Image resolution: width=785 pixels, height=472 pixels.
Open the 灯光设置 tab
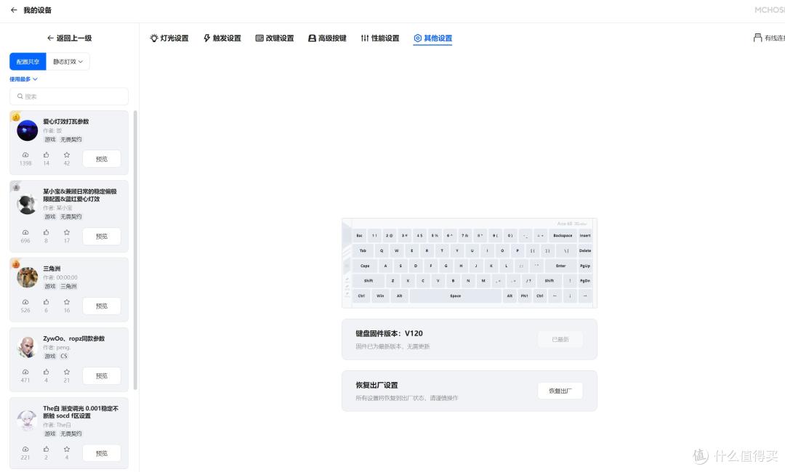pos(169,38)
